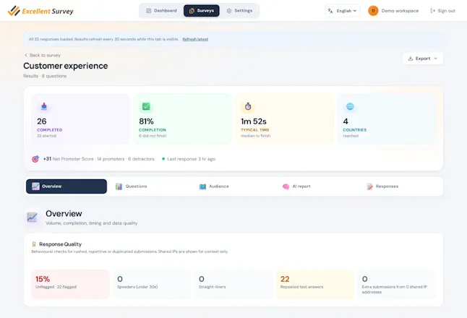This screenshot has height=318, width=467.
Task: Click the shared IP addresses card
Action: [397, 284]
